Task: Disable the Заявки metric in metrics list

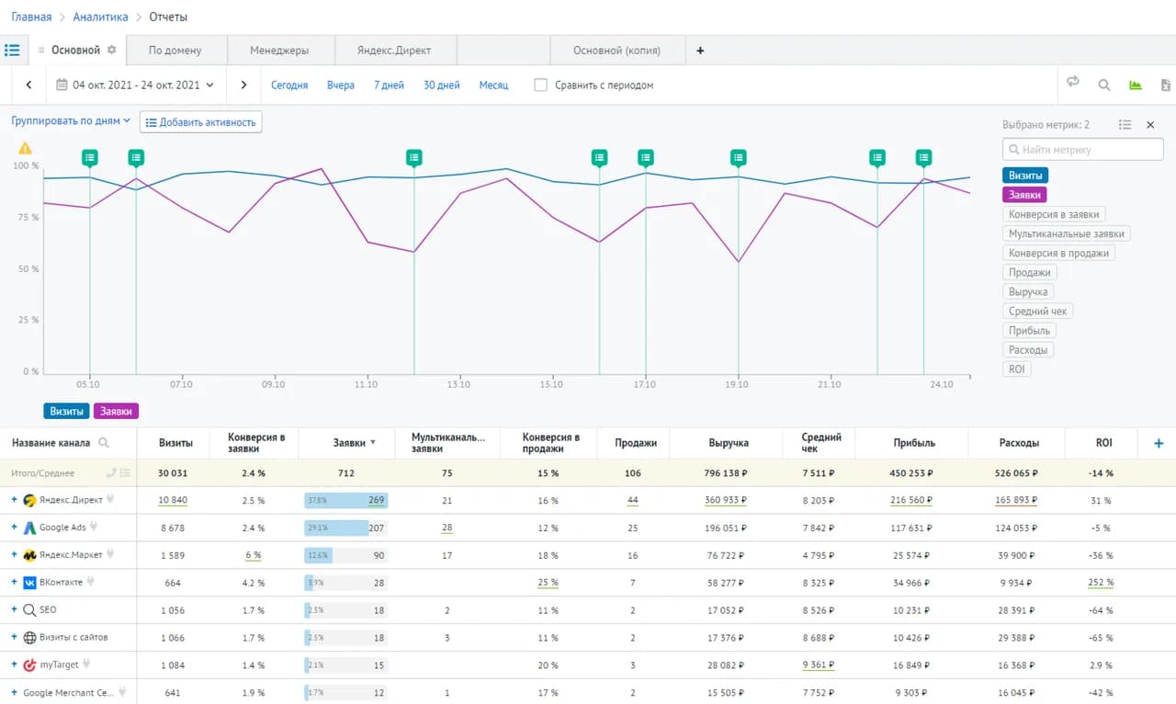Action: (x=1024, y=195)
